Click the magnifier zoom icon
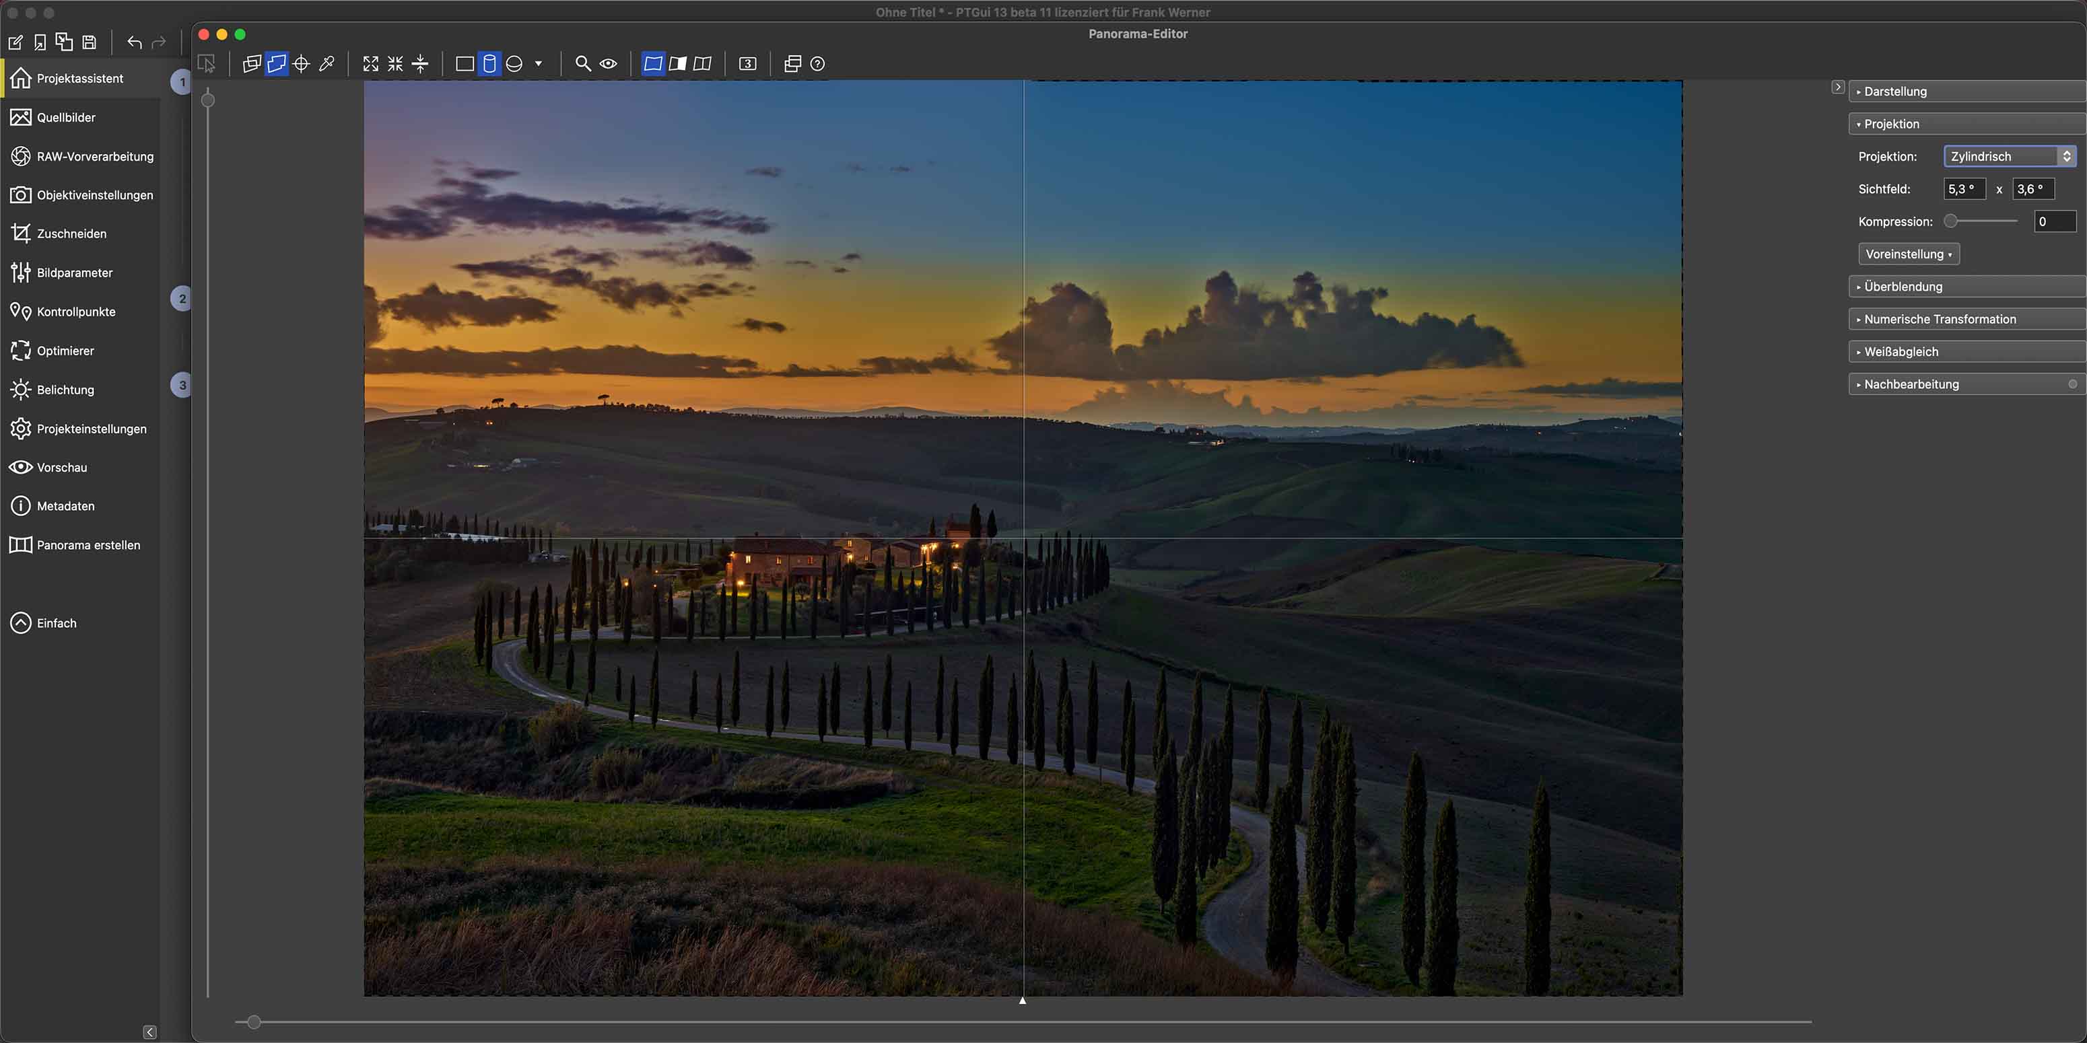Viewport: 2087px width, 1043px height. tap(582, 64)
